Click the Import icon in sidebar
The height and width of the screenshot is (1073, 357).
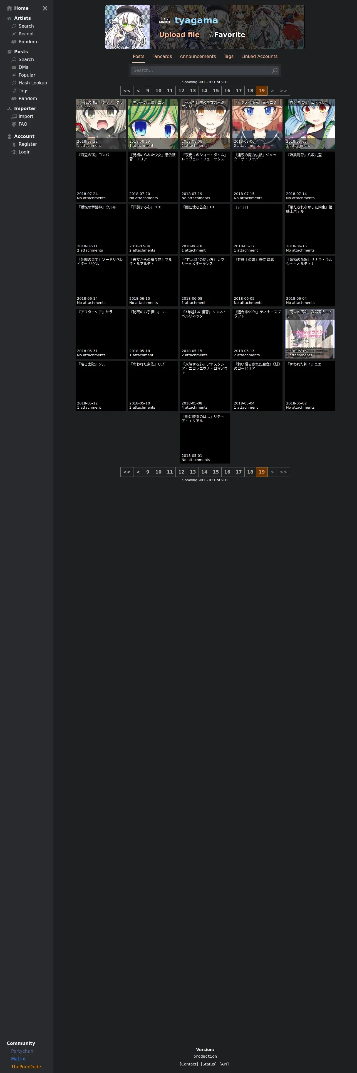14,117
